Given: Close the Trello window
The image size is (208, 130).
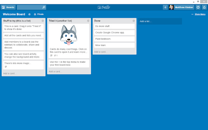Looking at the screenshot, I should 204,2.
